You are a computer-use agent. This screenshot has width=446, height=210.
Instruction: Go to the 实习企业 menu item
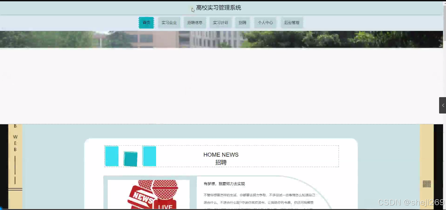169,23
